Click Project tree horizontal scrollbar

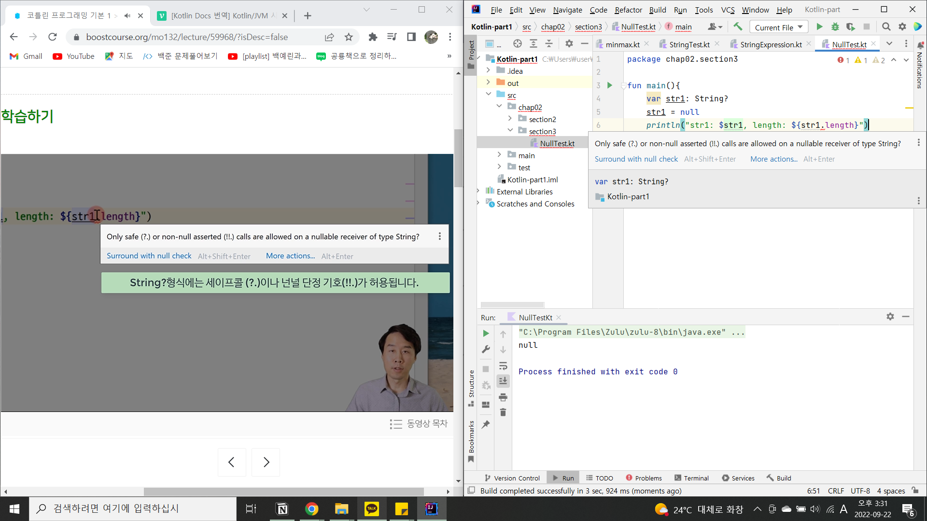[512, 304]
